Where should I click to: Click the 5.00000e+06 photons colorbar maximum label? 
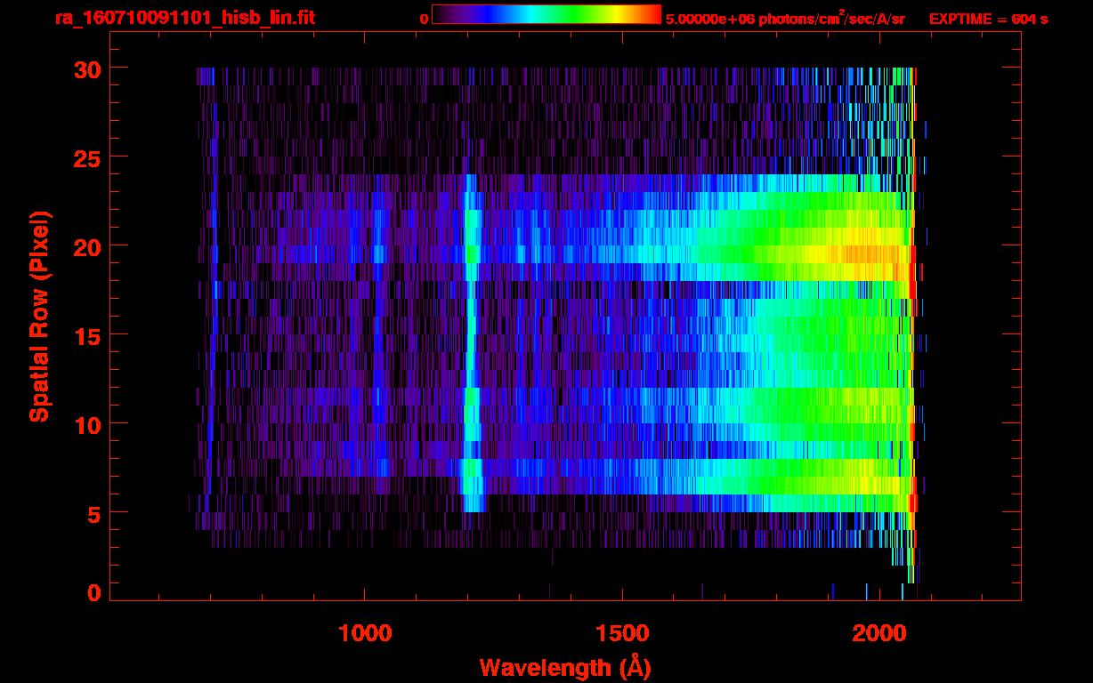[x=785, y=19]
